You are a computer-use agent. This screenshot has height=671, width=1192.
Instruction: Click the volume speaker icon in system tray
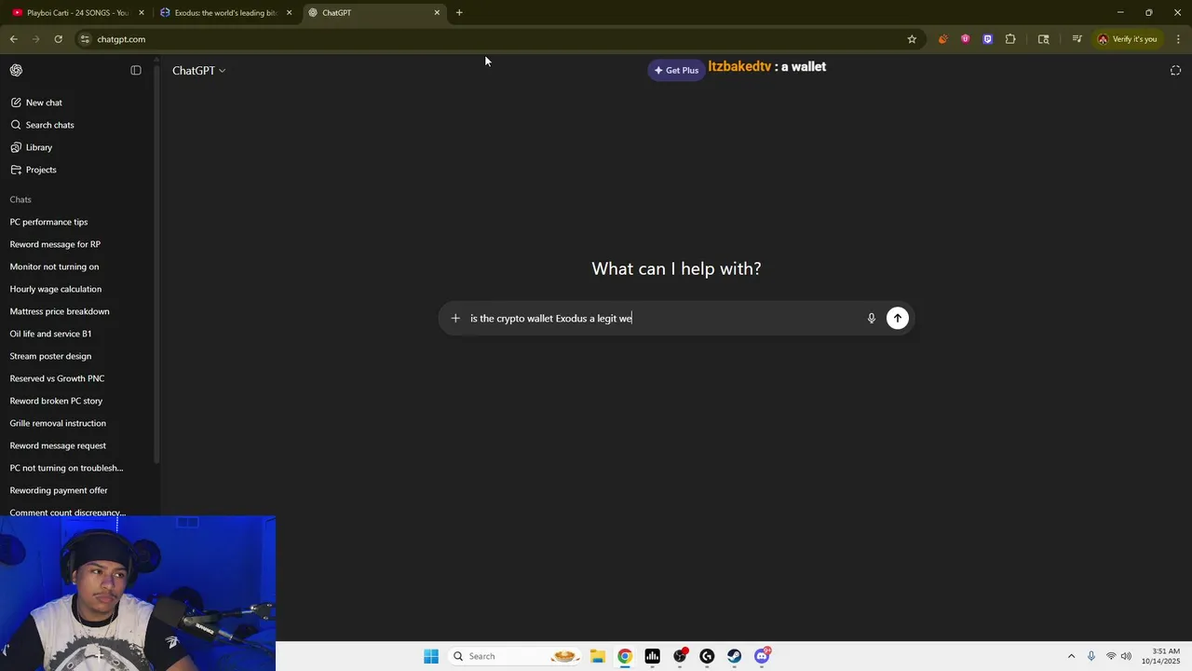click(x=1126, y=656)
